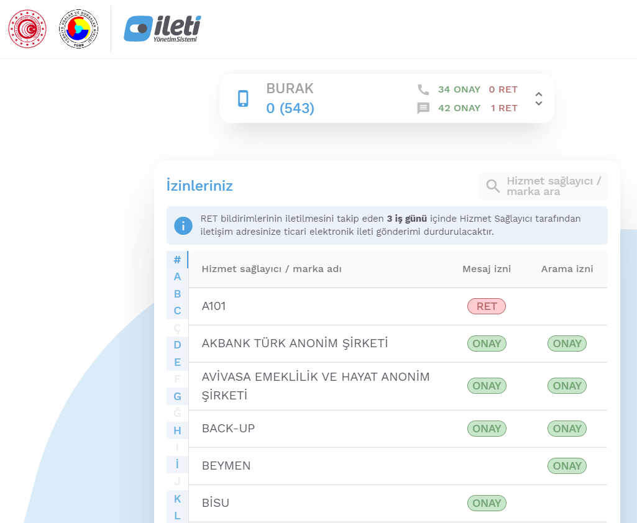The width and height of the screenshot is (637, 523).
Task: Click the A101 row name
Action: click(x=214, y=306)
